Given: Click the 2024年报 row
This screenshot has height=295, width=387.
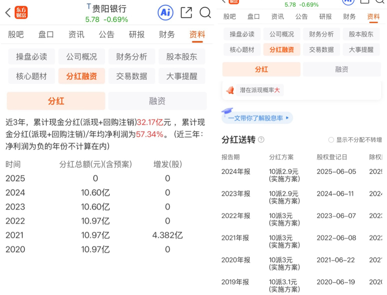Looking at the screenshot, I should [302, 175].
